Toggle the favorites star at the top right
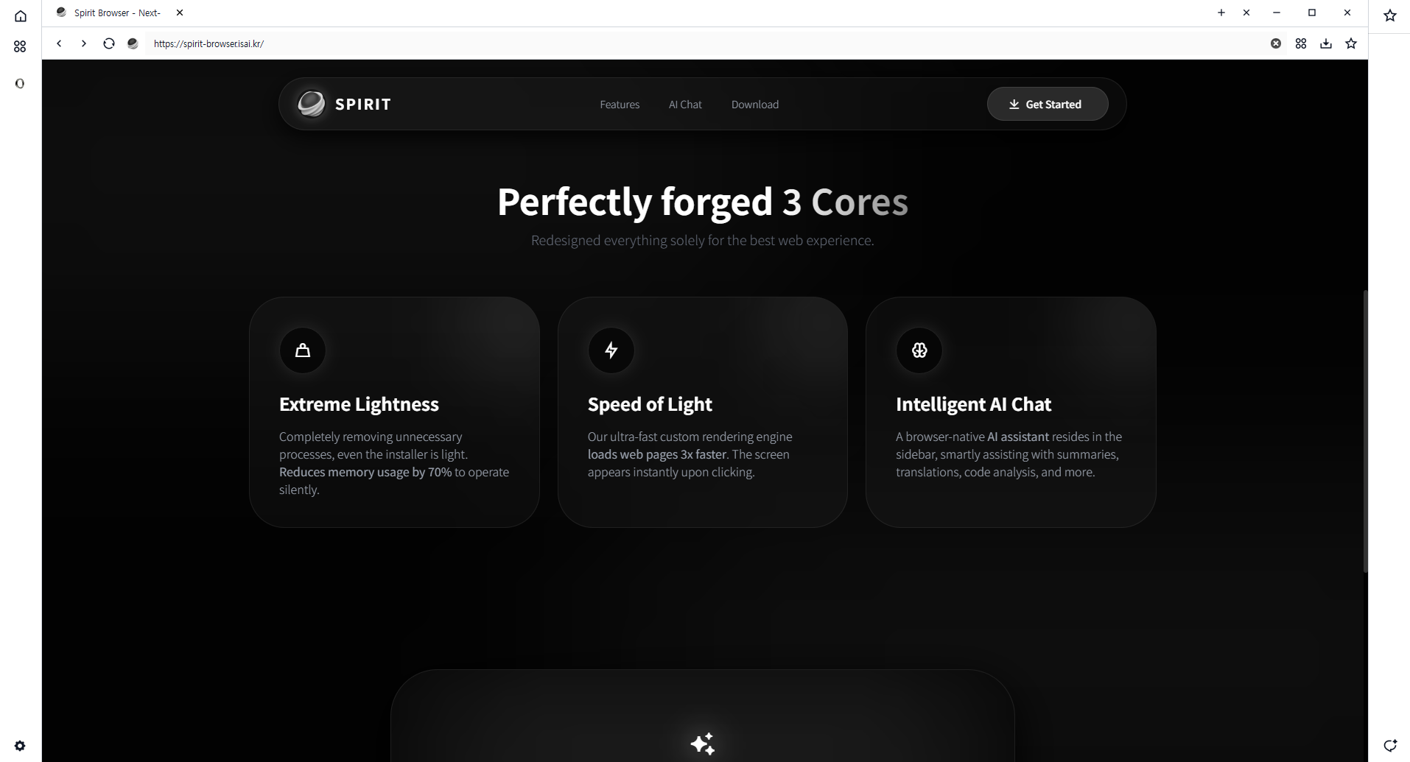This screenshot has width=1410, height=762. pos(1389,15)
